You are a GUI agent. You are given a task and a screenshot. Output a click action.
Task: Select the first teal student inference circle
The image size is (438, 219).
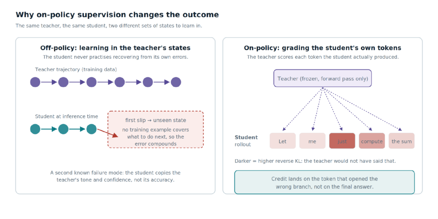(35, 129)
